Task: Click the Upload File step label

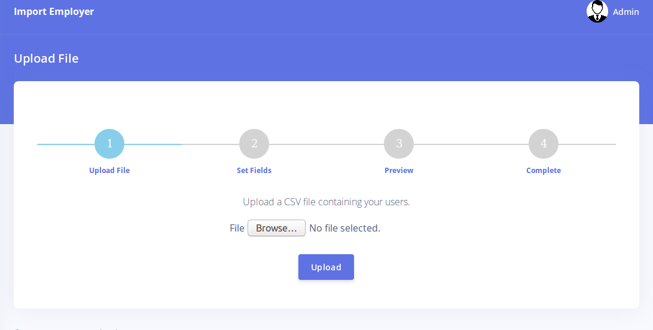Action: (x=109, y=171)
